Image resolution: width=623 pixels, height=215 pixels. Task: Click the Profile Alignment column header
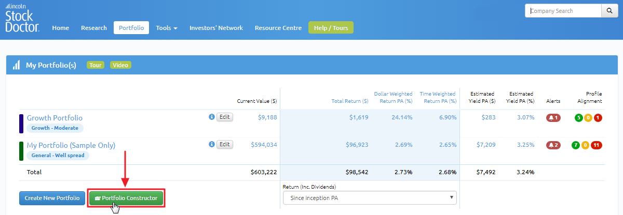pyautogui.click(x=590, y=97)
